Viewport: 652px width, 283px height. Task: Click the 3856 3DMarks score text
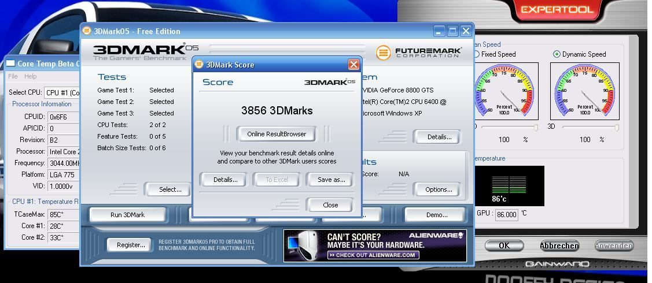coord(277,110)
